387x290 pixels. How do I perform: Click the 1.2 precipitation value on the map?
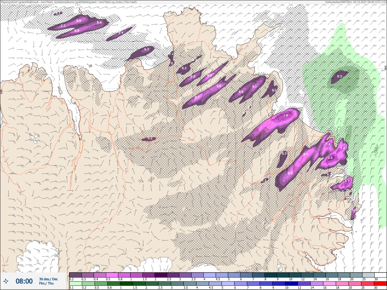tap(343, 148)
